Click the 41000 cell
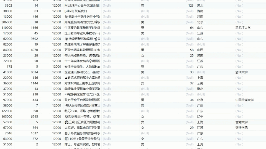Viewport: 266px width, 149px height. 8,72
